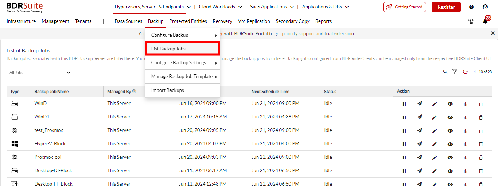Edit the Hyper-V_Block job
The height and width of the screenshot is (186, 498).
click(435, 144)
